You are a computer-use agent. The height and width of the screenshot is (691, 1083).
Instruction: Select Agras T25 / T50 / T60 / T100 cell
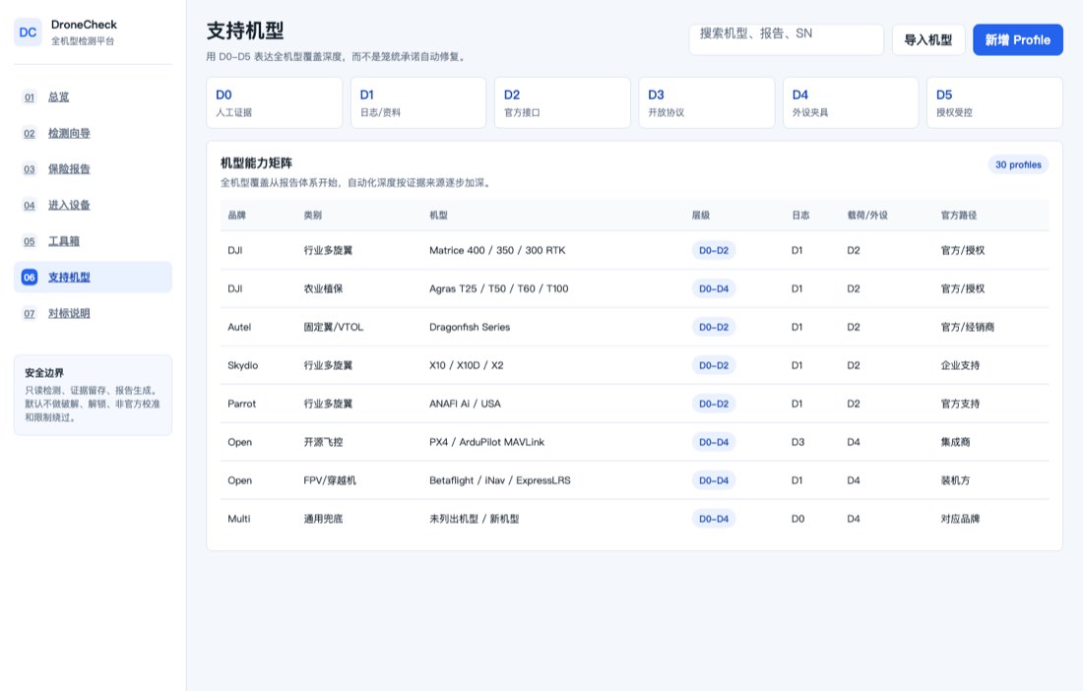click(x=499, y=288)
